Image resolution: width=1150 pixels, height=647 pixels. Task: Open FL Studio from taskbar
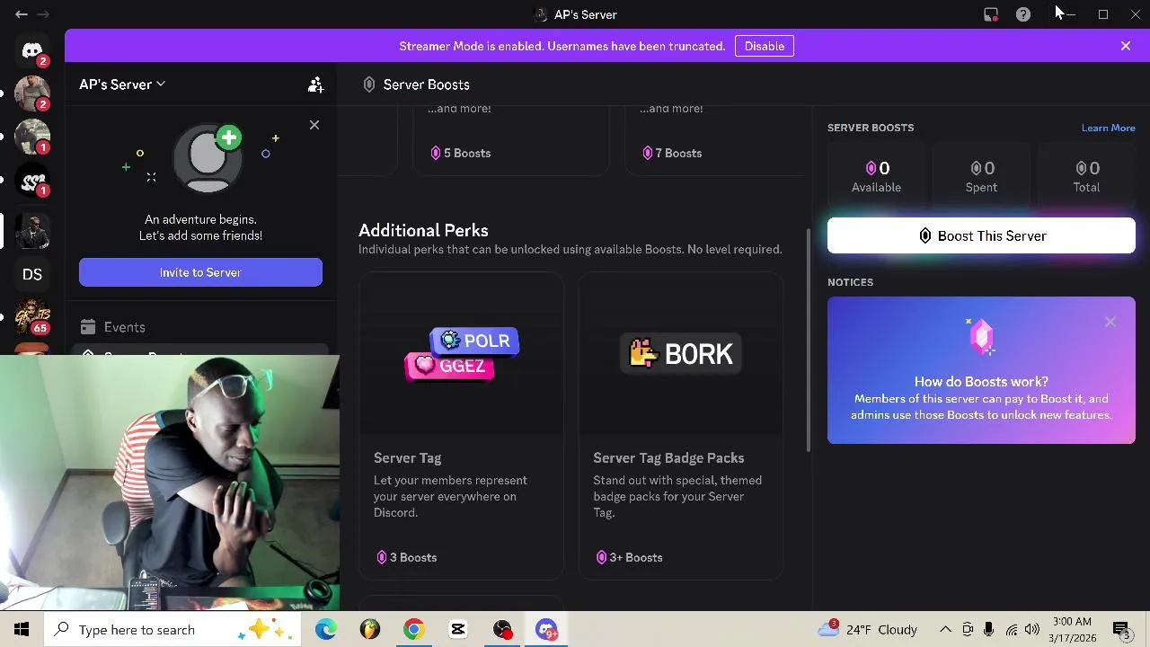click(x=369, y=629)
